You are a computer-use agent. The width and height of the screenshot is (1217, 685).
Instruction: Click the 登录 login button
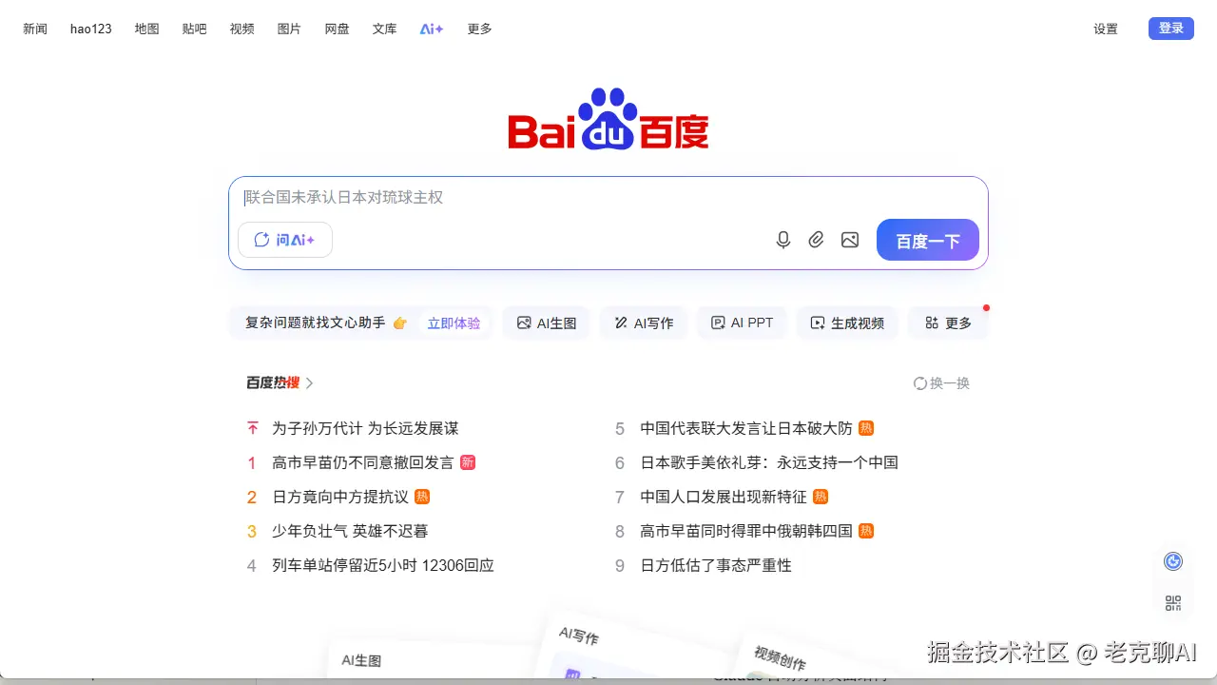click(x=1171, y=29)
